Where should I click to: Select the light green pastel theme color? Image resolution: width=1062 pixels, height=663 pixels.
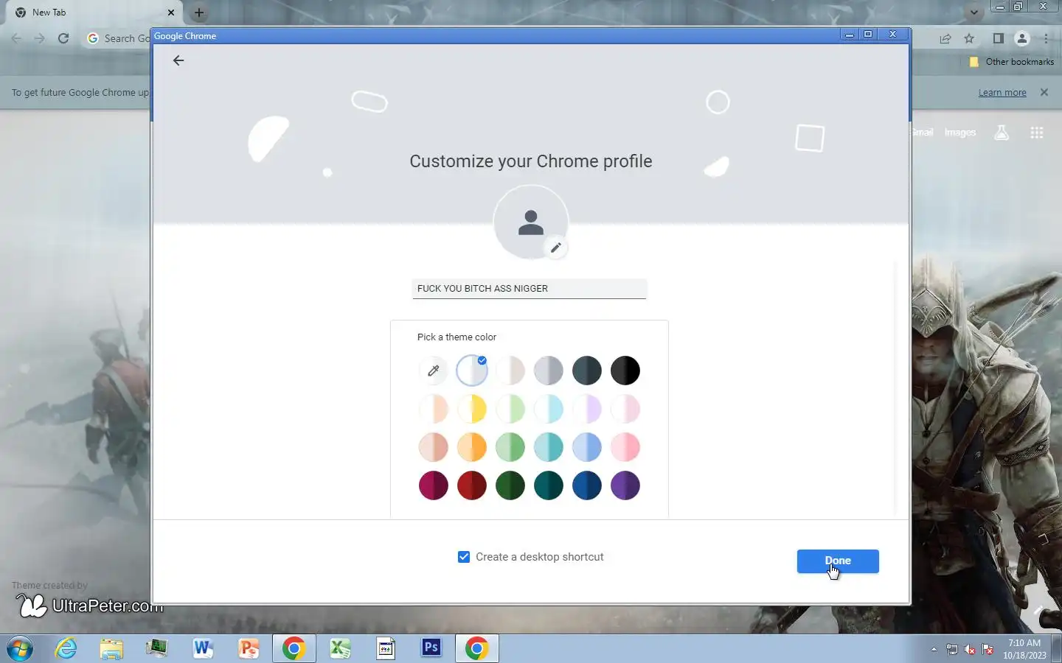click(x=510, y=409)
